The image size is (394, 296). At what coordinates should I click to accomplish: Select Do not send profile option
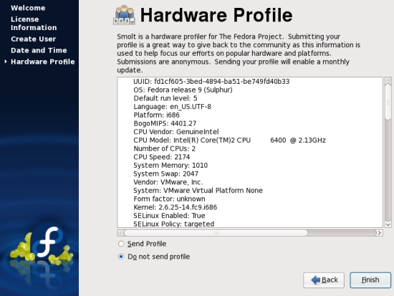(x=121, y=257)
